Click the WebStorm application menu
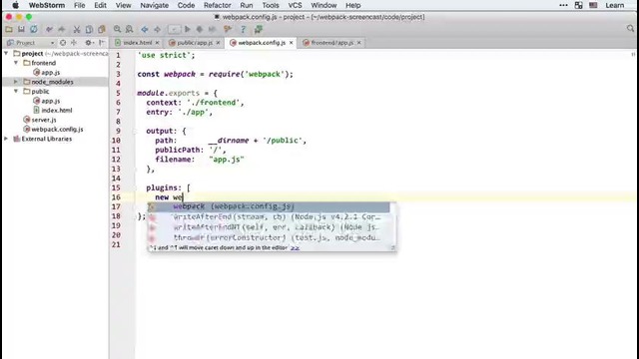639x359 pixels. (x=47, y=5)
